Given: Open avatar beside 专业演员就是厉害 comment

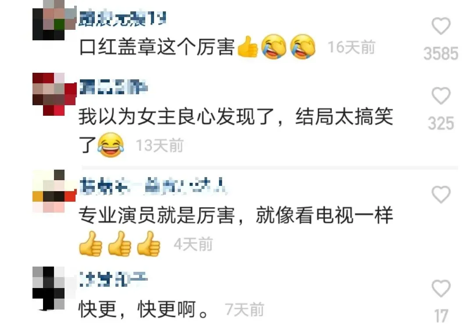Looking at the screenshot, I should pyautogui.click(x=54, y=191).
